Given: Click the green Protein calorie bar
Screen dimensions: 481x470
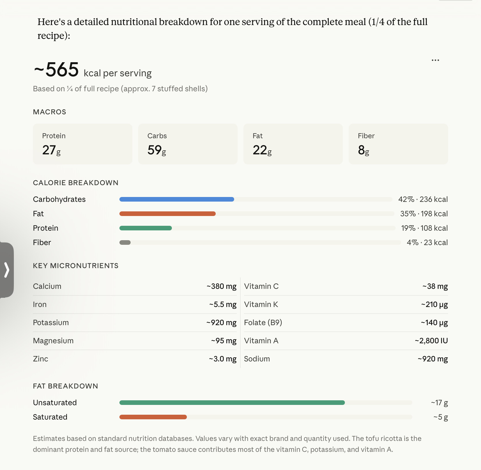Looking at the screenshot, I should coord(145,228).
